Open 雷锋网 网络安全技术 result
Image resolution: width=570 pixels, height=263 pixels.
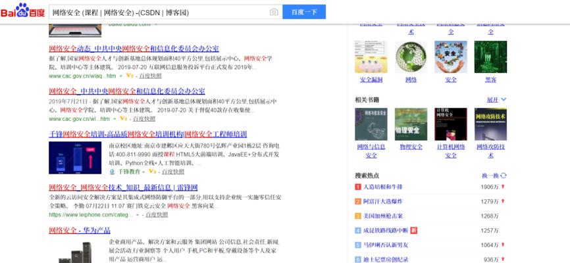tap(123, 188)
